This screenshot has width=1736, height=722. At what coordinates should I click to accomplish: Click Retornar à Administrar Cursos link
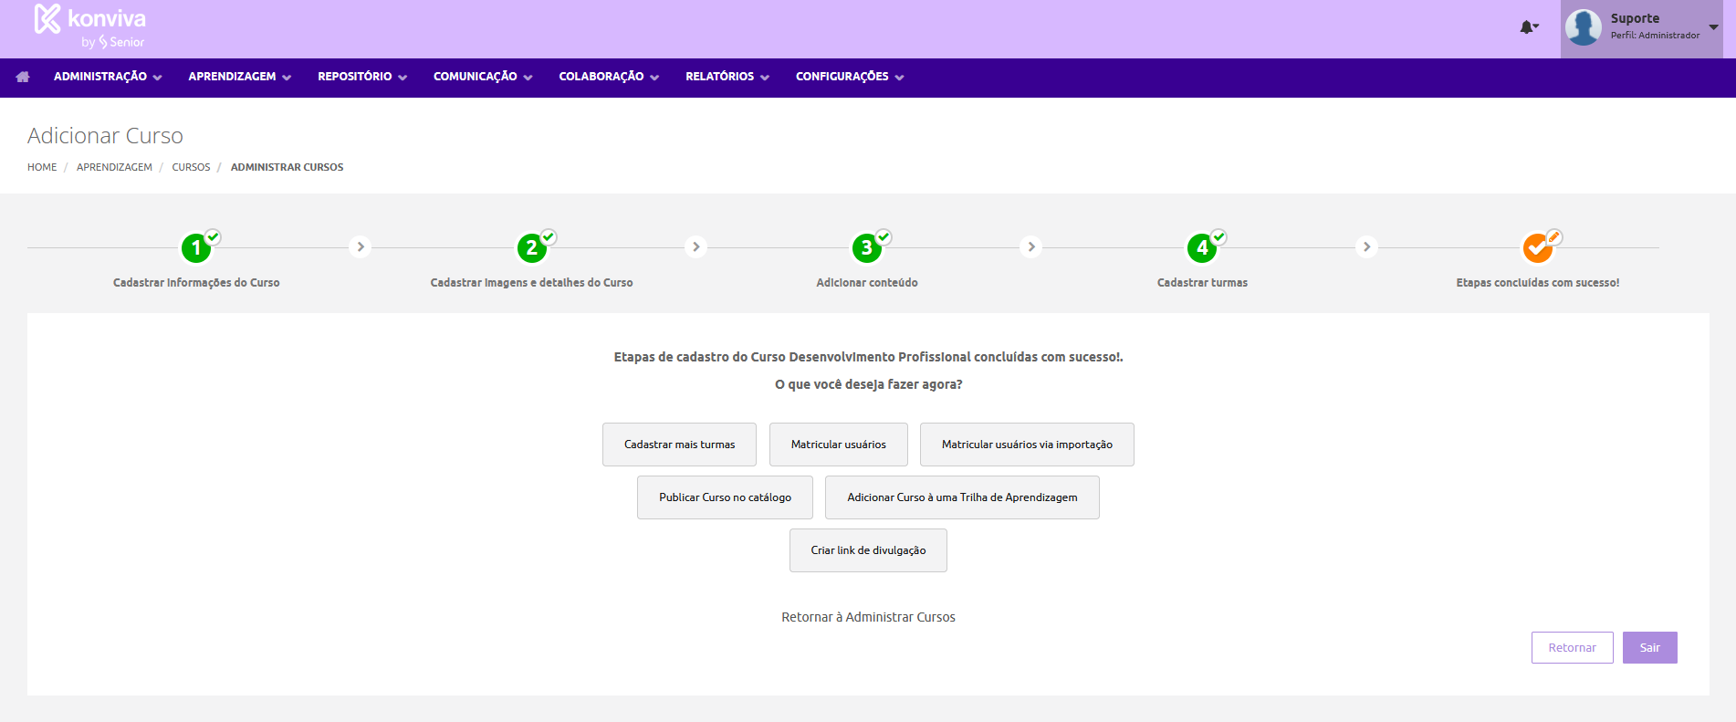point(868,617)
